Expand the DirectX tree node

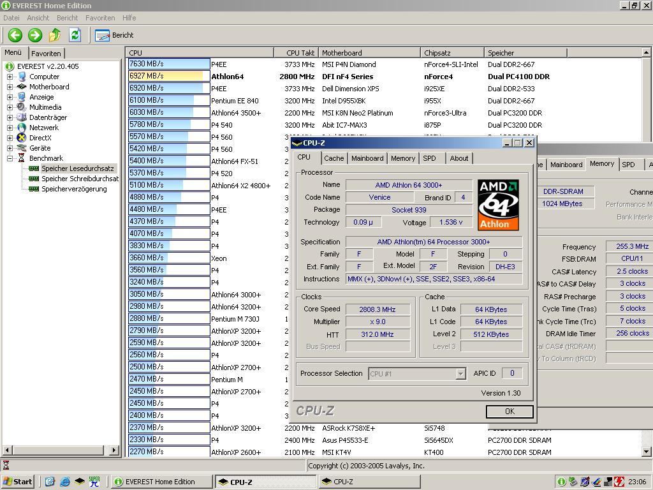[x=10, y=138]
